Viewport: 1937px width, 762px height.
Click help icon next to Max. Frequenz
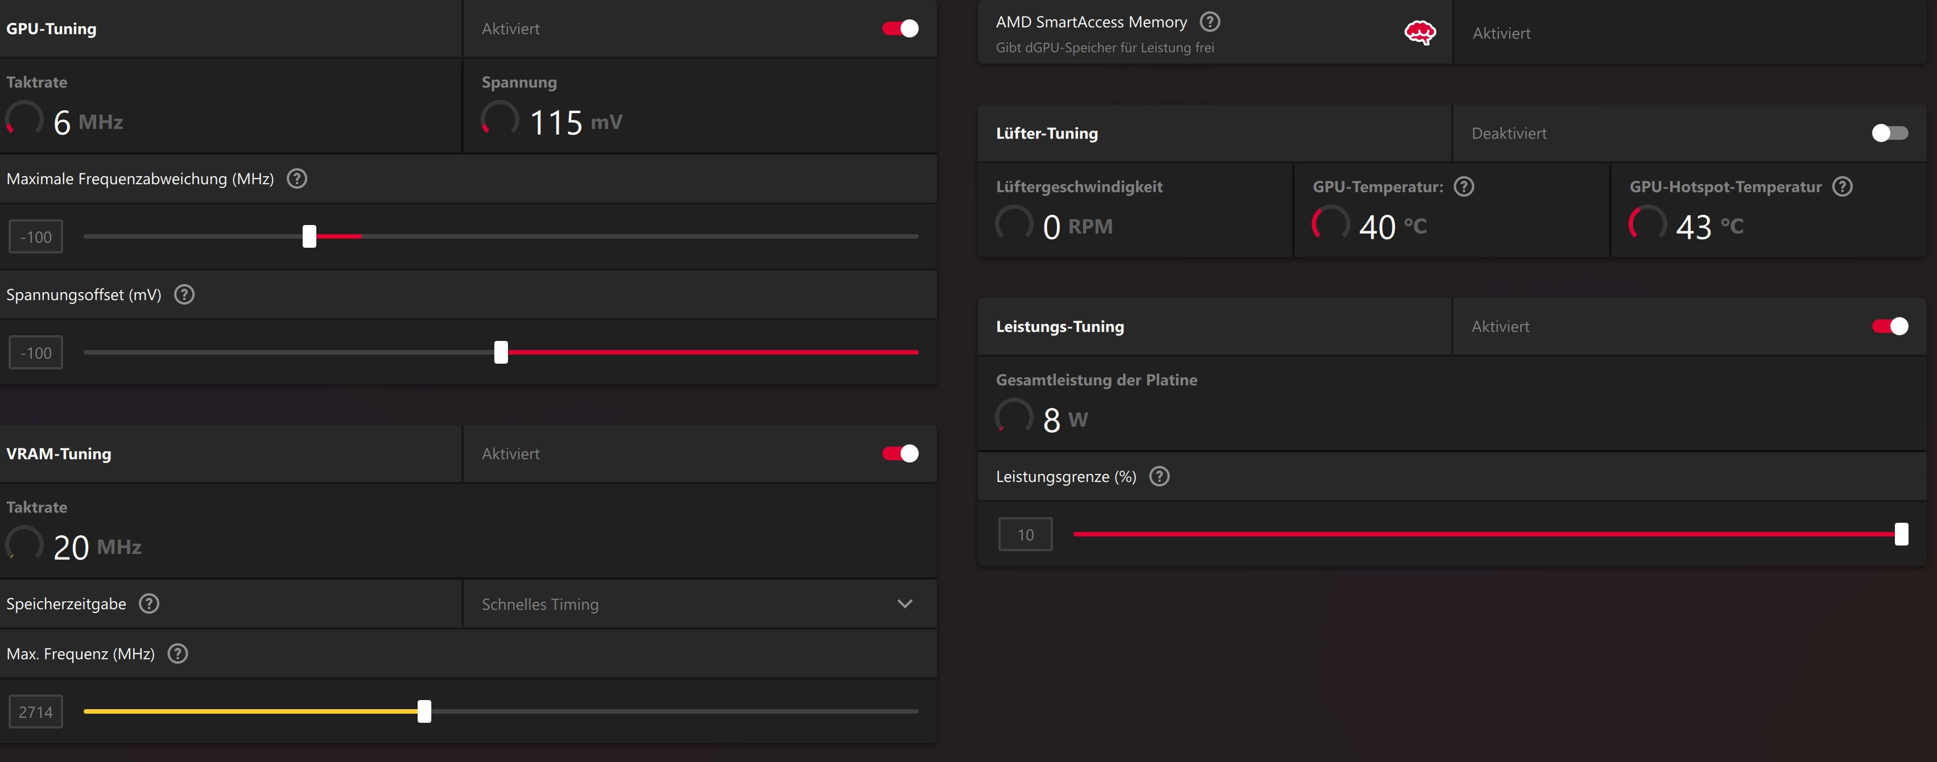(177, 654)
